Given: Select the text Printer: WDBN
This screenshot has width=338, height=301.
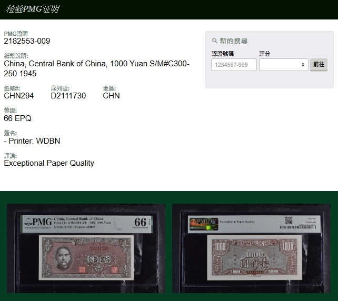Looking at the screenshot, I should click(34, 141).
